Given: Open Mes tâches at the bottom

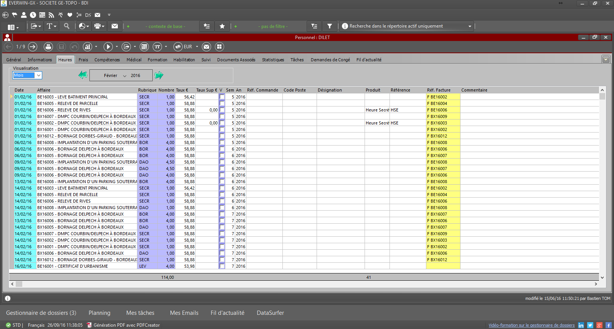Looking at the screenshot, I should pyautogui.click(x=140, y=313).
